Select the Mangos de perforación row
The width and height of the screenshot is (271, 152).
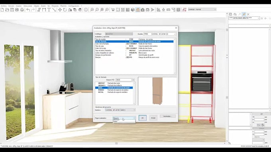[134, 55]
